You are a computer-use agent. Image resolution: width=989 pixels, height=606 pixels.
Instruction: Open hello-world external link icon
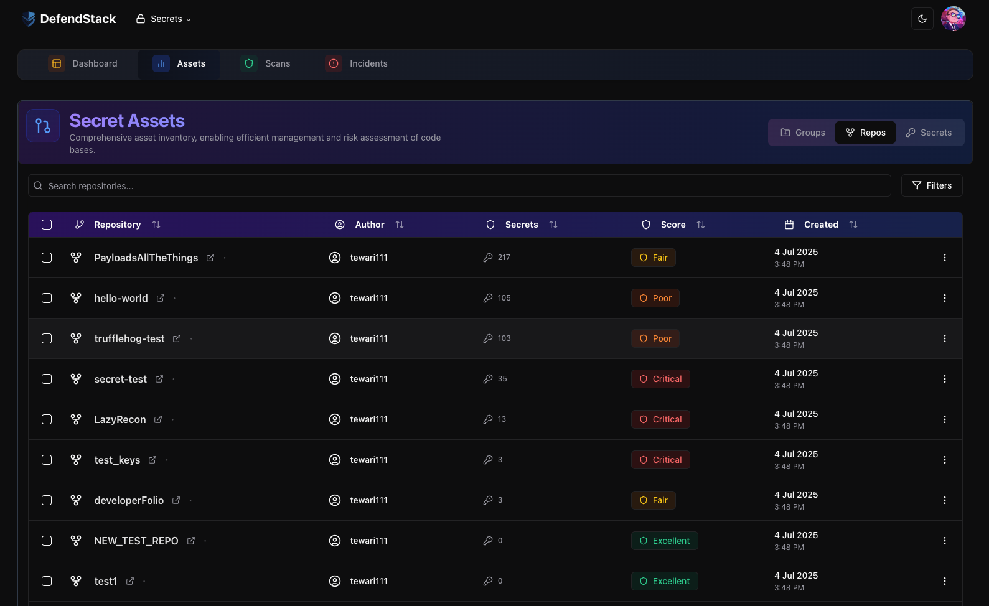point(161,298)
